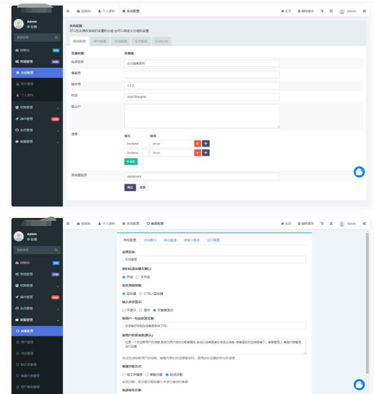Open 附件管理 in the left sidebar

click(27, 84)
